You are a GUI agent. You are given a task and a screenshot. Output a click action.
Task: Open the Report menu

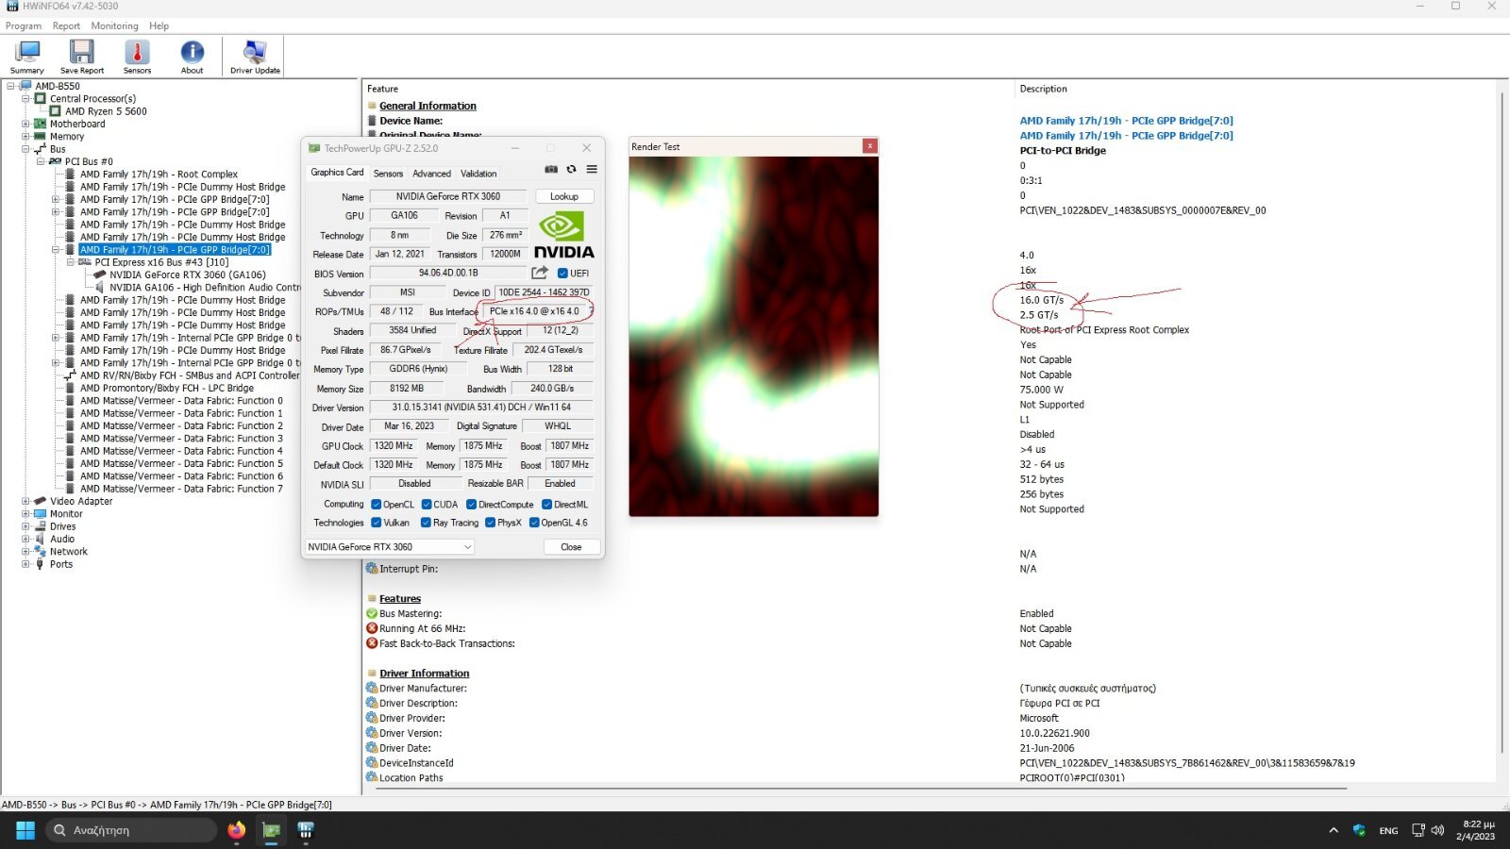(x=66, y=25)
